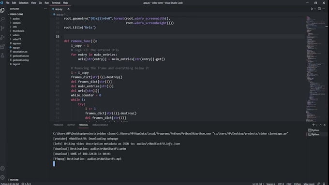The image size is (329, 185).
Task: Click Ln 33, Col 1 cursor position
Action: pos(258,184)
